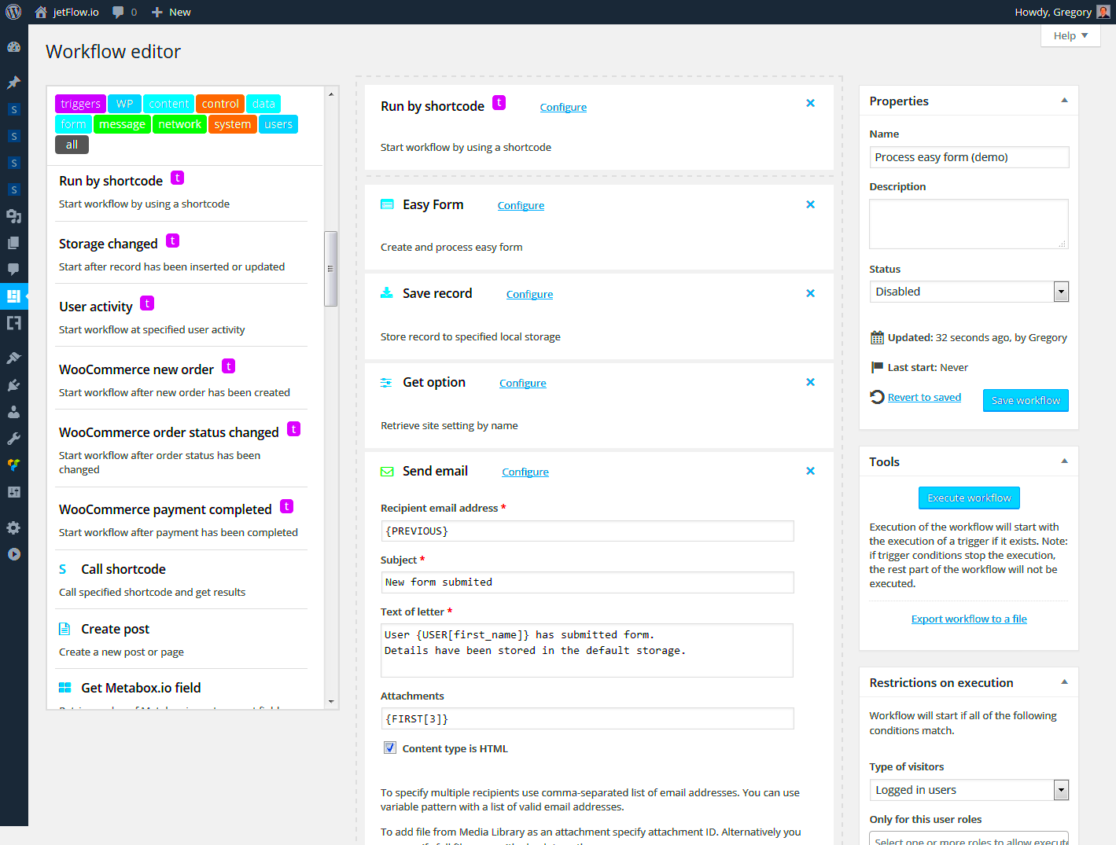Screen dimensions: 1116x845
Task: Filter steps by WP tag
Action: click(124, 104)
